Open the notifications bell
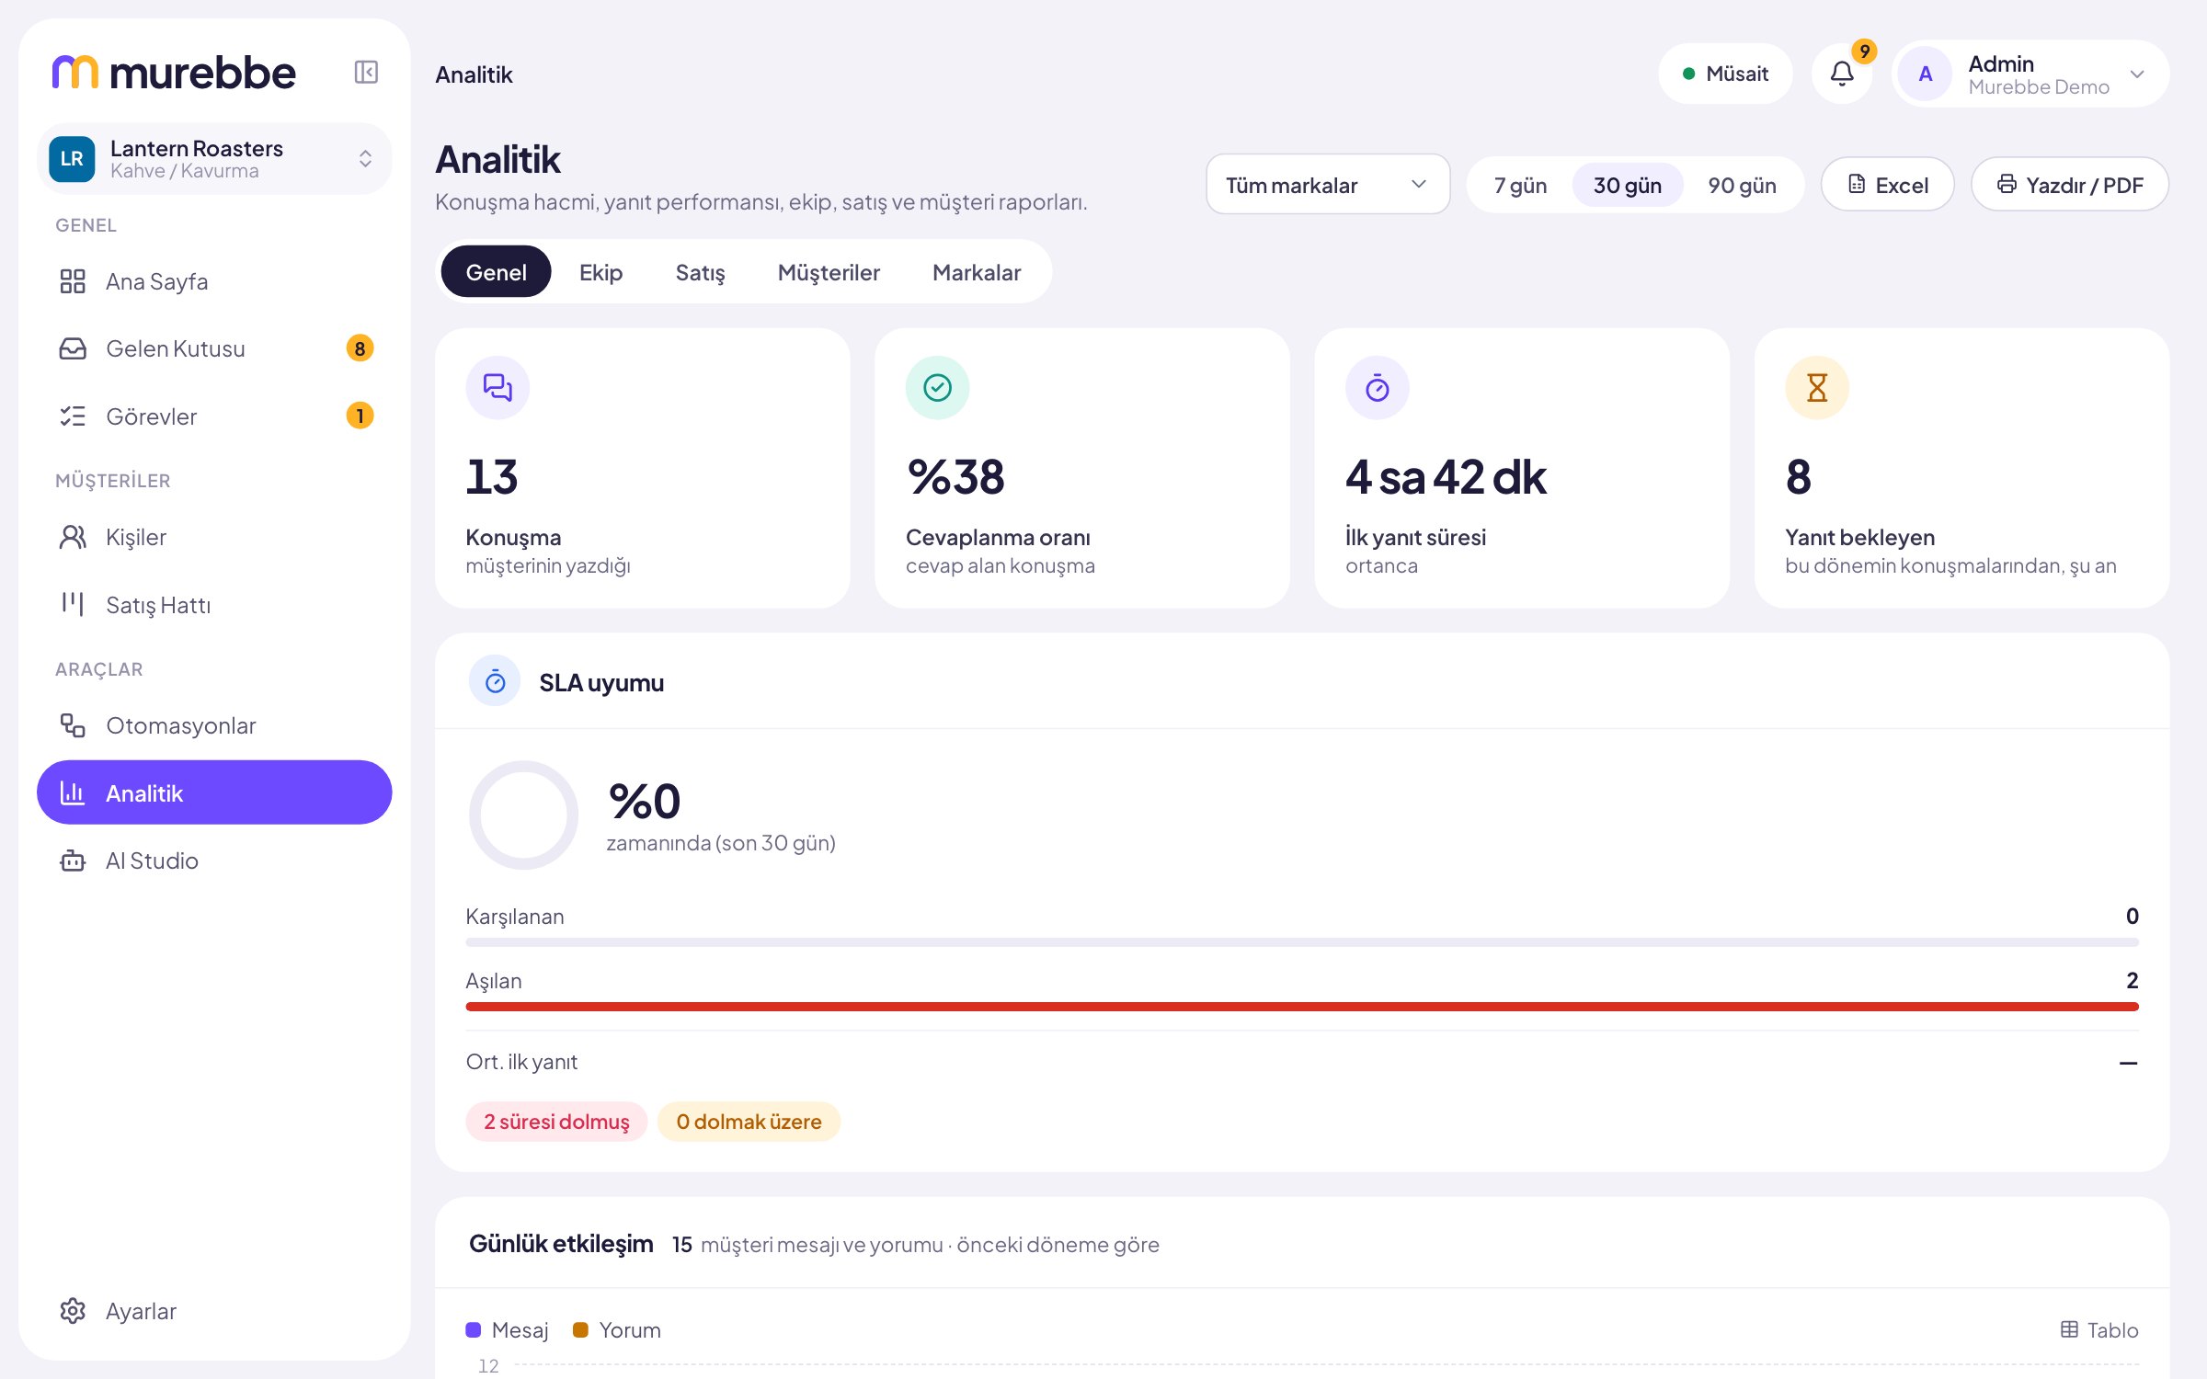Viewport: 2207px width, 1379px height. (1842, 74)
